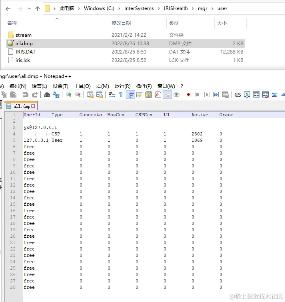Select the all.dmp document tab

(x=22, y=106)
